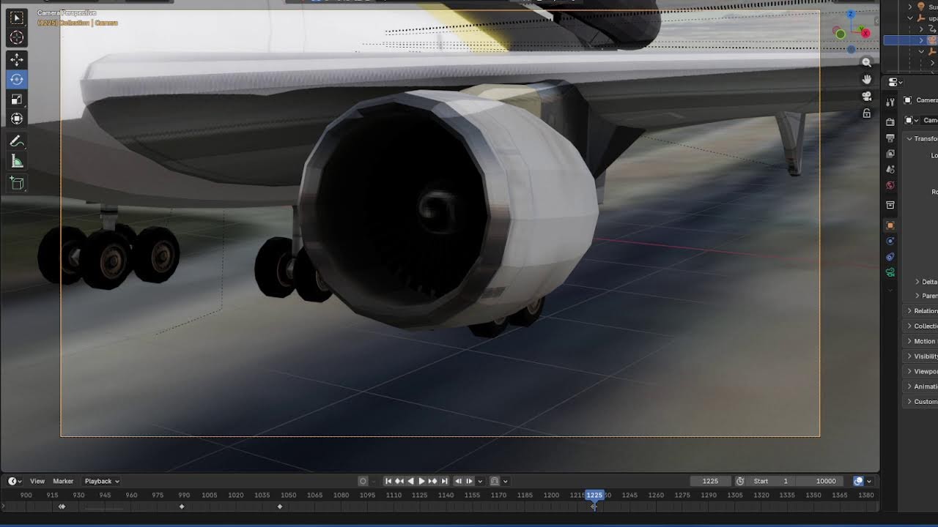This screenshot has height=527, width=938.
Task: Toggle auto keying record button
Action: [363, 481]
